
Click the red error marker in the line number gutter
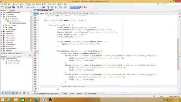click(36, 89)
